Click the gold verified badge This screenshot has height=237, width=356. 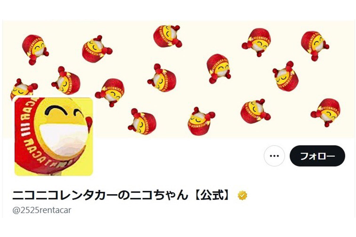[243, 196]
